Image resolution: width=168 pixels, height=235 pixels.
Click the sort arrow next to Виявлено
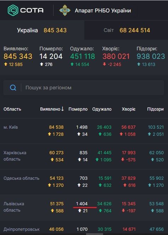coord(62,109)
